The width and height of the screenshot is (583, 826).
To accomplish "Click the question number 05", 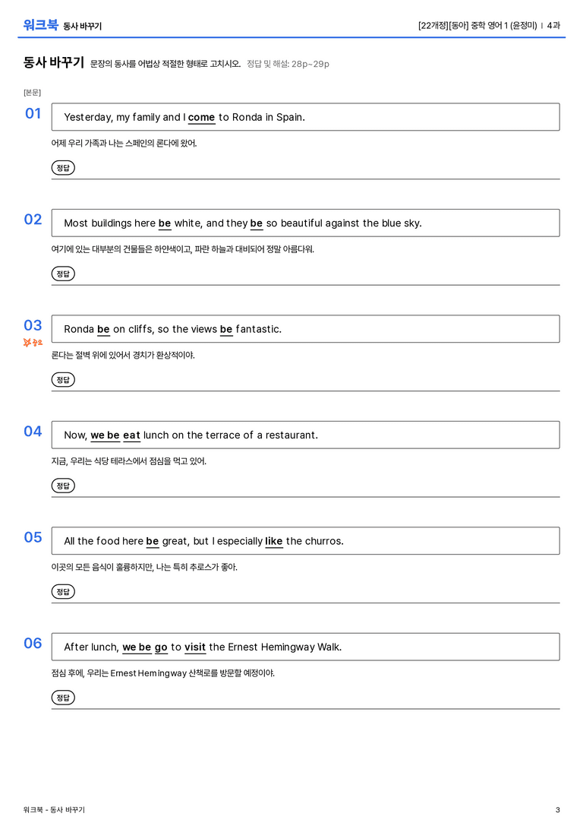I will pyautogui.click(x=33, y=536).
